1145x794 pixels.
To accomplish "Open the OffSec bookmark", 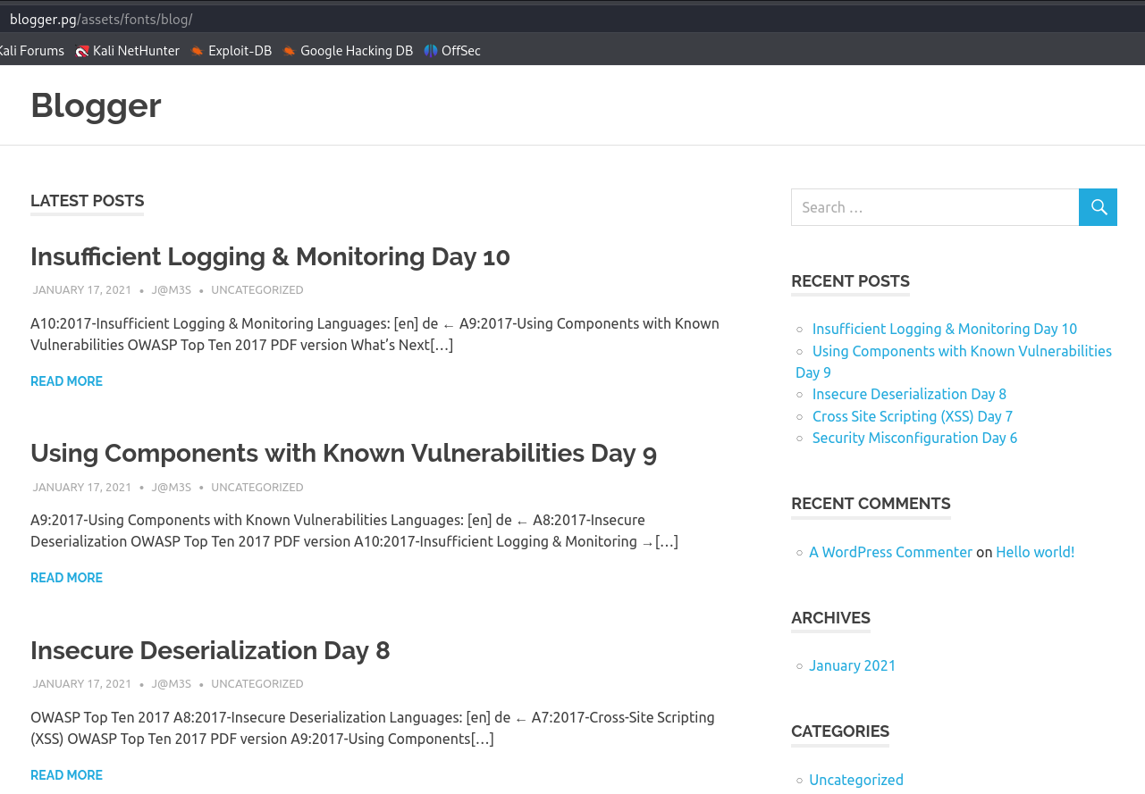I will pos(452,51).
